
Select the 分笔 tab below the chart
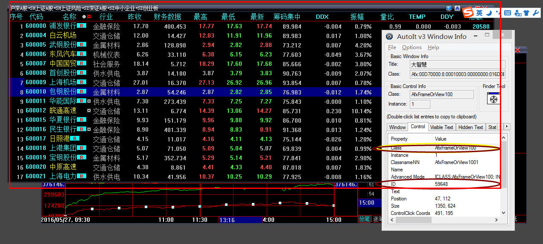tap(364, 219)
